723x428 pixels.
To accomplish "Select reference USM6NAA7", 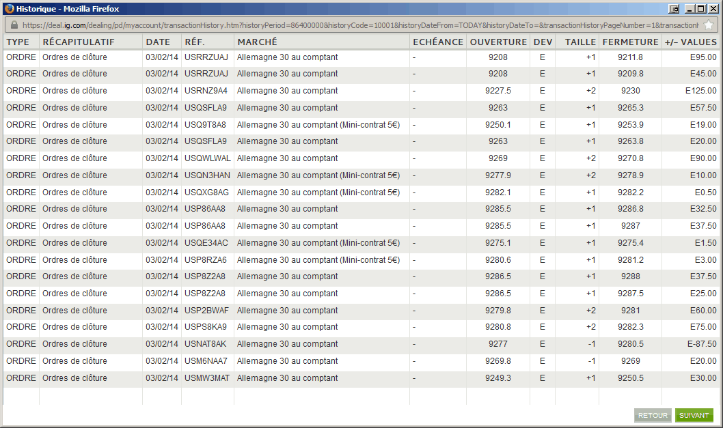I will point(206,361).
